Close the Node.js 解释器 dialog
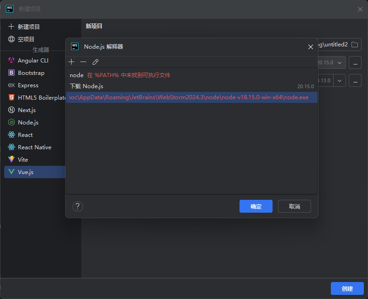 (x=311, y=47)
